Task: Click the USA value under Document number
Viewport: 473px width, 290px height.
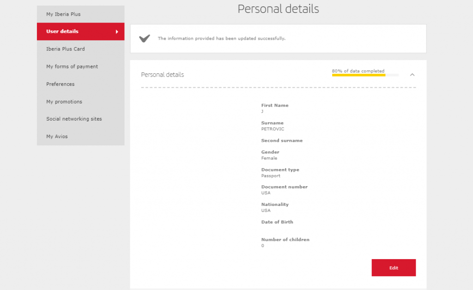Action: click(266, 193)
